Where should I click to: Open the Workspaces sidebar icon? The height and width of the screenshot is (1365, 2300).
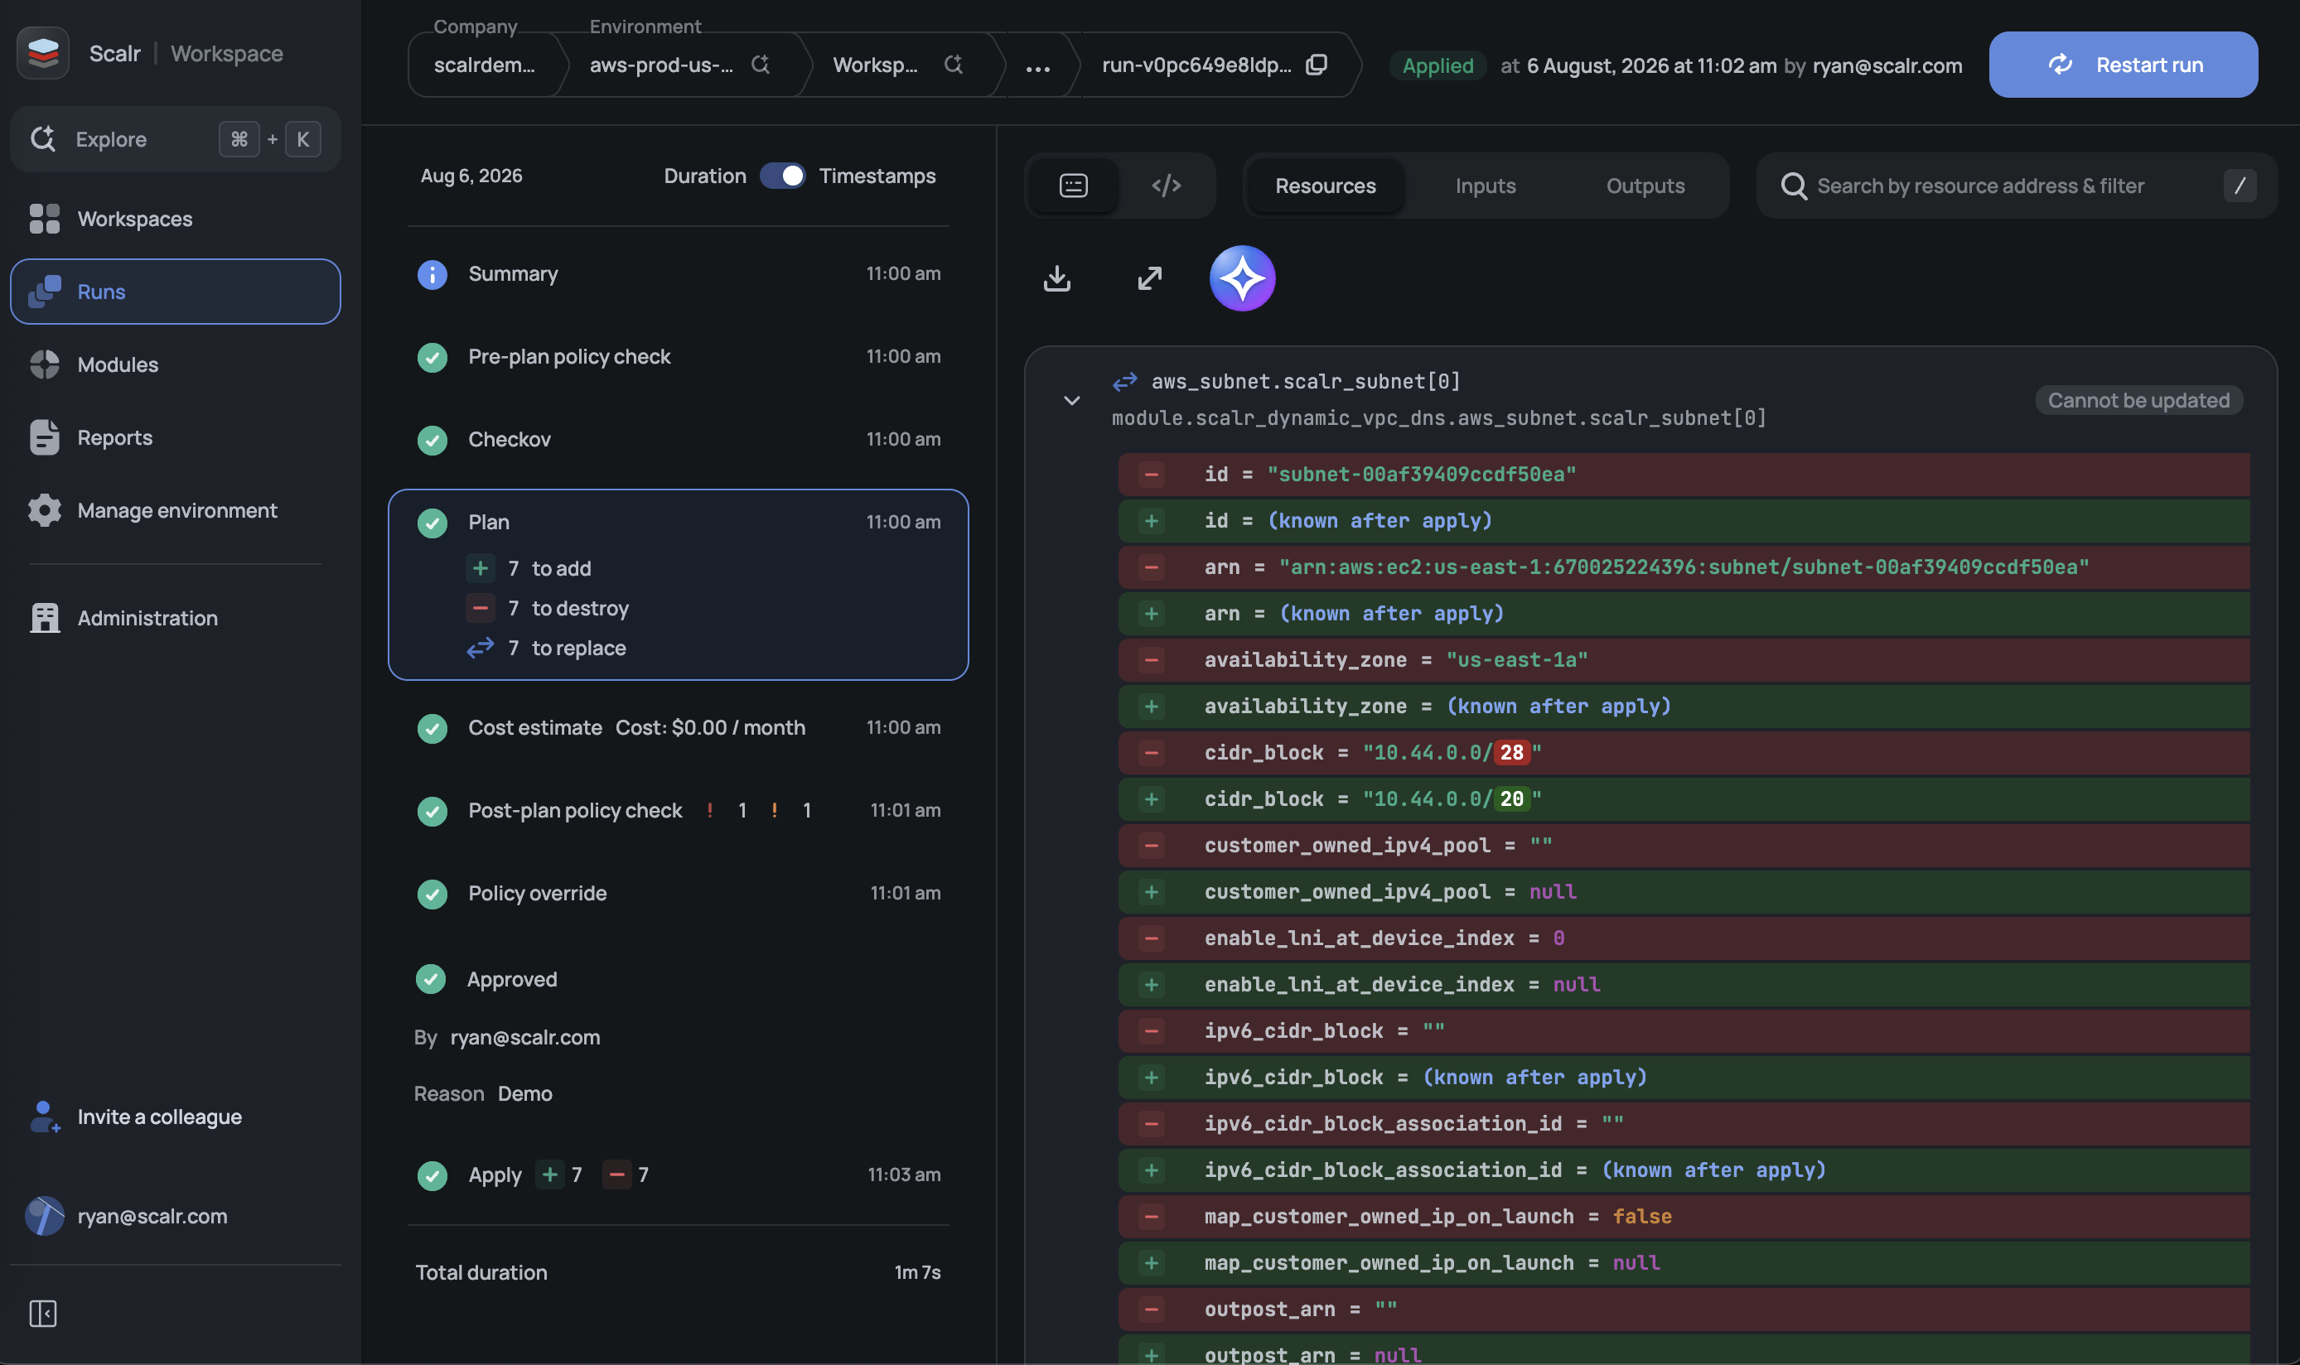pos(44,219)
